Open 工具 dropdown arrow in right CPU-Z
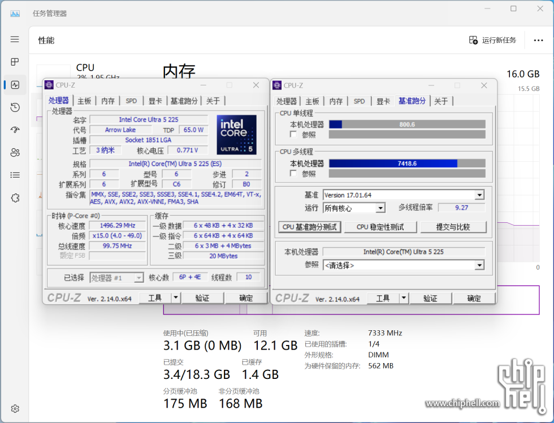 click(404, 298)
